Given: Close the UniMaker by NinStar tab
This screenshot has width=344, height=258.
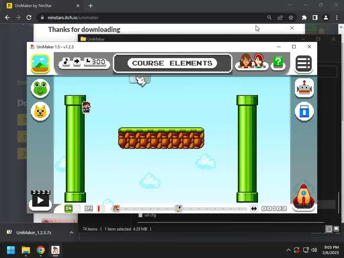Looking at the screenshot, I should 78,6.
